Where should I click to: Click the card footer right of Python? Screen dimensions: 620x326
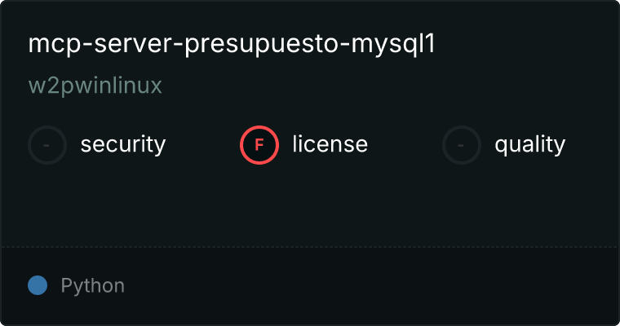coord(372,286)
